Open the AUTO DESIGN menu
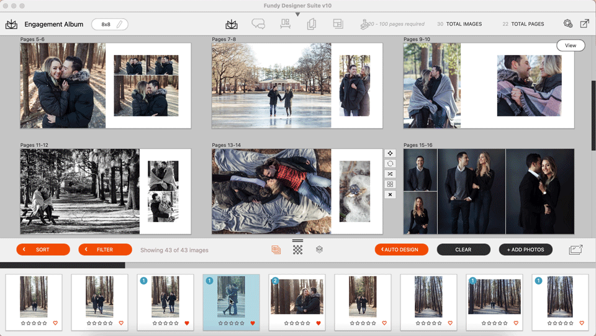 coord(402,249)
